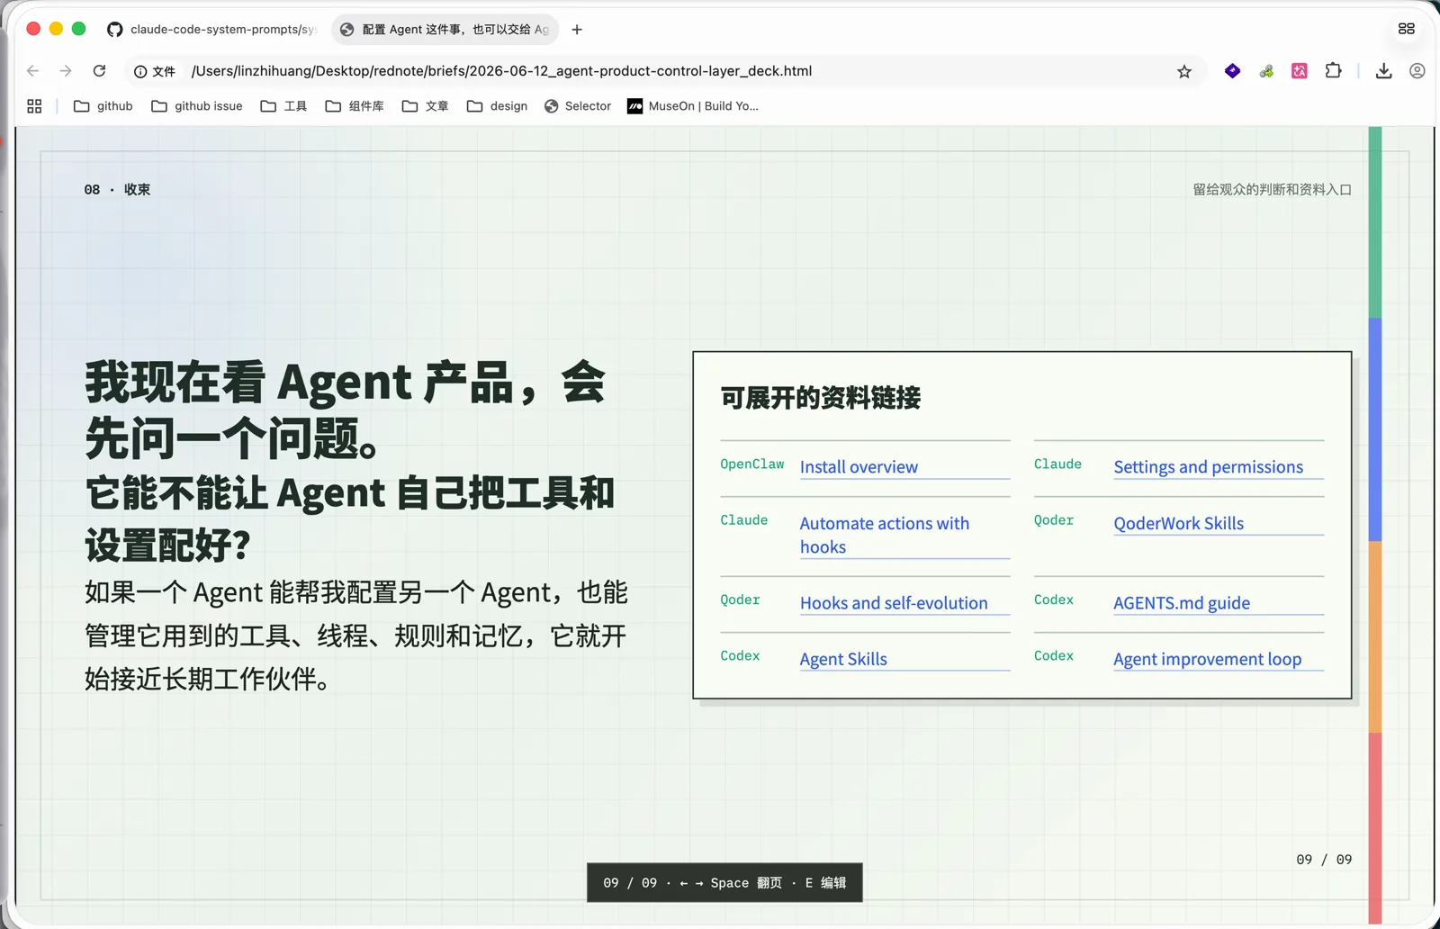Open the Selector bookmark
The image size is (1440, 929).
coord(578,106)
